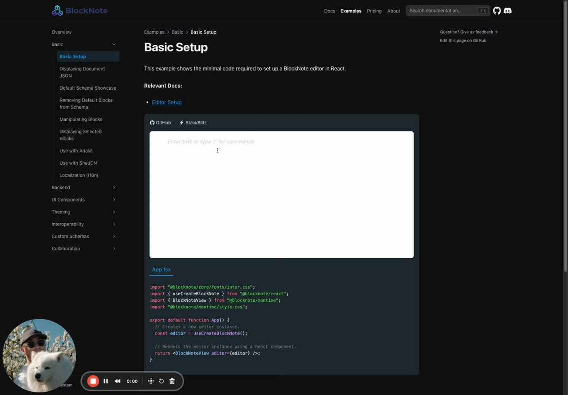Click the useCreateBlockNote() code line
Viewport: 568px width, 395px height.
pyautogui.click(x=201, y=333)
